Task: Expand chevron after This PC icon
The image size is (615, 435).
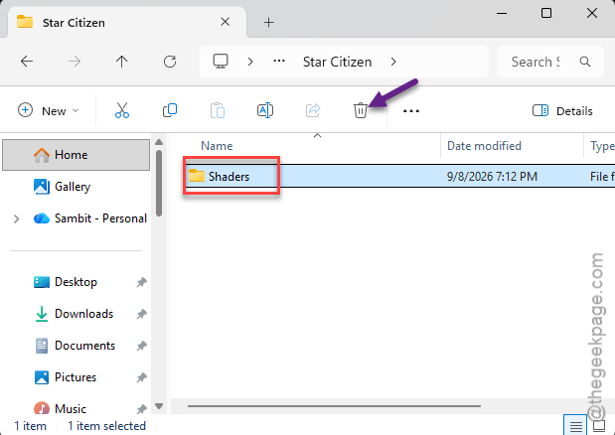Action: 250,62
